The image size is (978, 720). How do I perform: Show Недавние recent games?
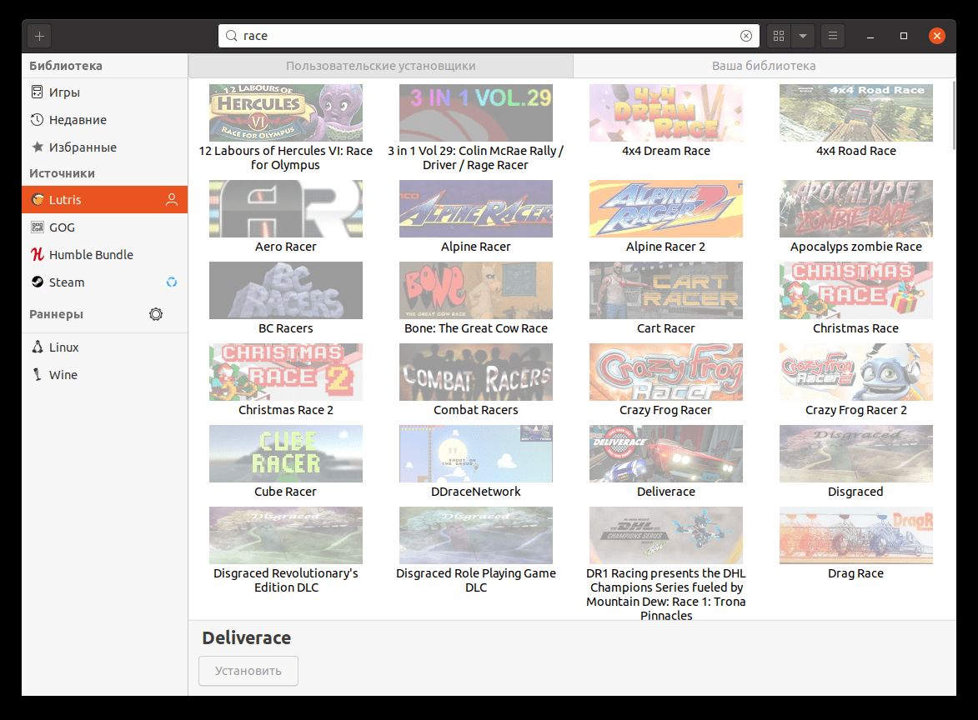[105, 120]
